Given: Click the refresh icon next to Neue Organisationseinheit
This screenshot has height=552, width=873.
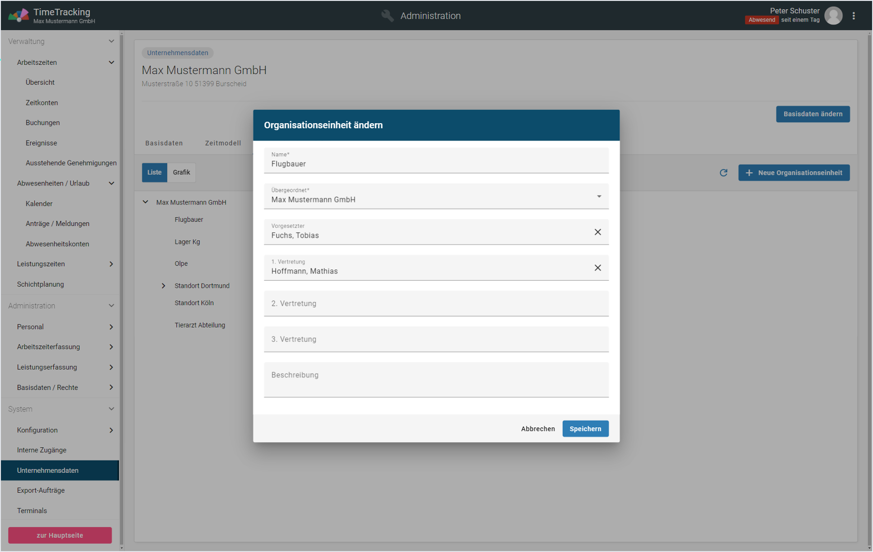Looking at the screenshot, I should point(723,173).
